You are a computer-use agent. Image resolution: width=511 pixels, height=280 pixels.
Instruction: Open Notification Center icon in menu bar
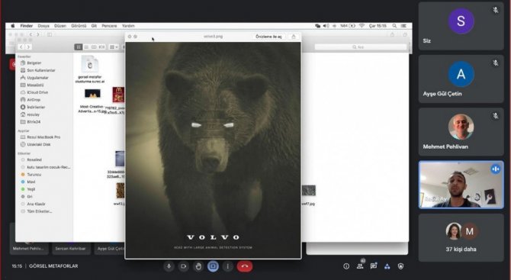pyautogui.click(x=403, y=26)
